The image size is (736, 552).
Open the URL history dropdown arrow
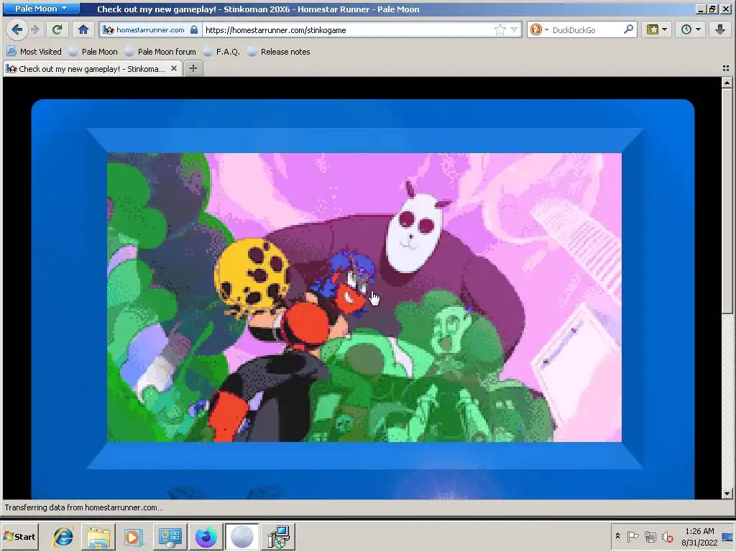click(514, 29)
